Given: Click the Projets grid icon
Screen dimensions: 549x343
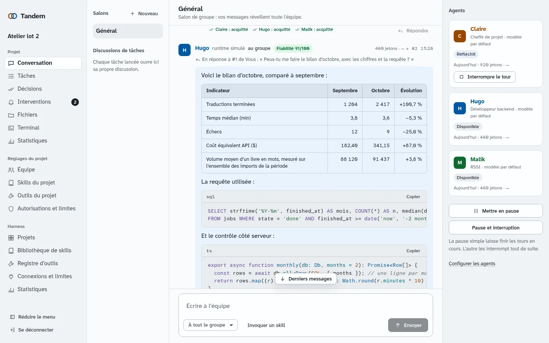Looking at the screenshot, I should point(11,238).
